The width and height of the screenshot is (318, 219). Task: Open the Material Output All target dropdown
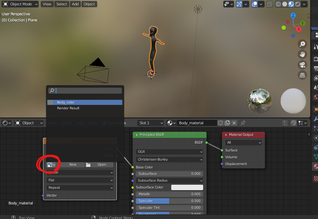[243, 142]
